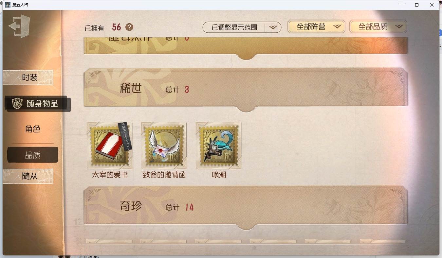Open the 随身物品 tab
The image size is (442, 258).
tap(37, 104)
